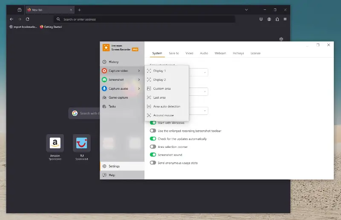The height and width of the screenshot is (220, 341).
Task: Click the Google search box on new tab
Action: pos(84,113)
